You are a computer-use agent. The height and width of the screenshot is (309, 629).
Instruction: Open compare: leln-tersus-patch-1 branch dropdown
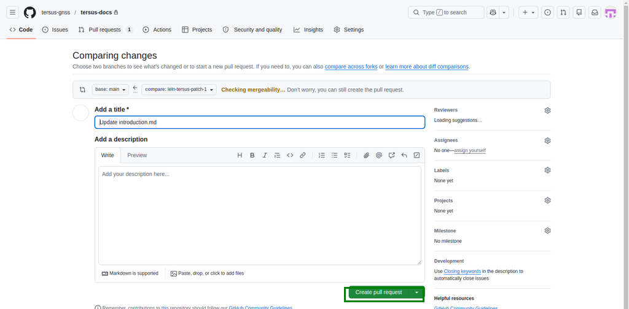click(x=179, y=90)
